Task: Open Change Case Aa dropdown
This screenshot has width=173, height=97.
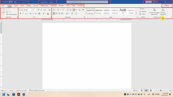Action: tap(45, 10)
